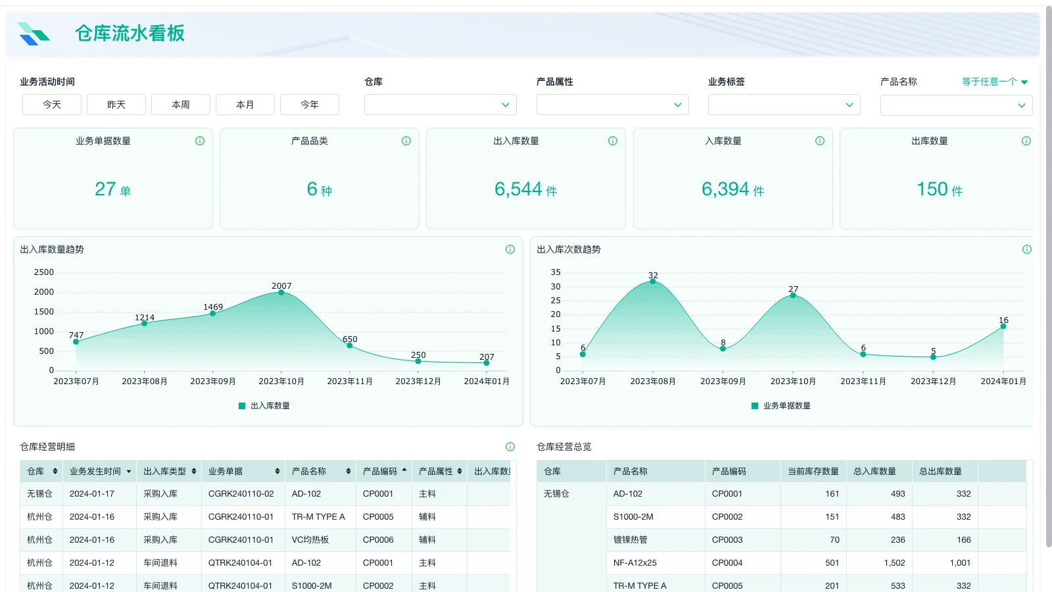Viewport: 1052px width, 592px height.
Task: Click 150 件 outbound value
Action: point(940,189)
